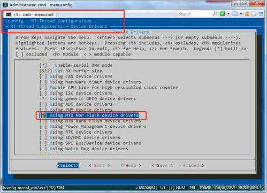The width and height of the screenshot is (267, 193).
Task: Select the cmd - menuconf tab
Action: (x=30, y=14)
